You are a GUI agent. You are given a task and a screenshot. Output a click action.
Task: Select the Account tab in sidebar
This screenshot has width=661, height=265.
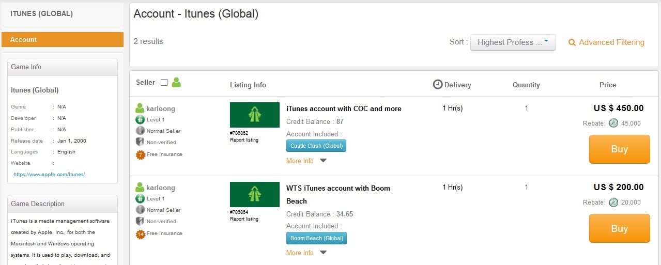point(63,39)
